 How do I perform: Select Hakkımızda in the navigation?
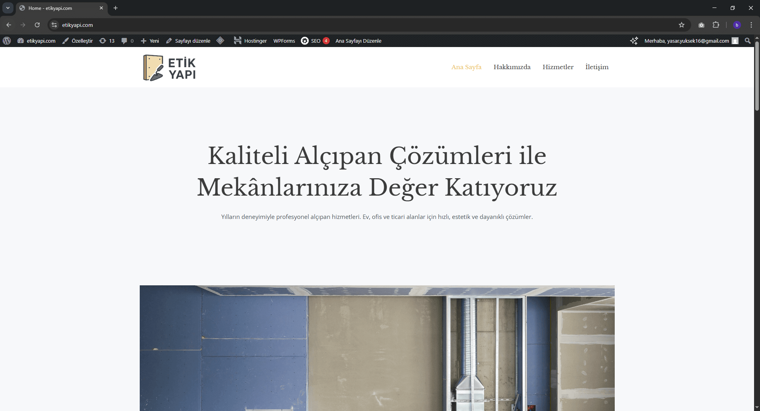(512, 67)
